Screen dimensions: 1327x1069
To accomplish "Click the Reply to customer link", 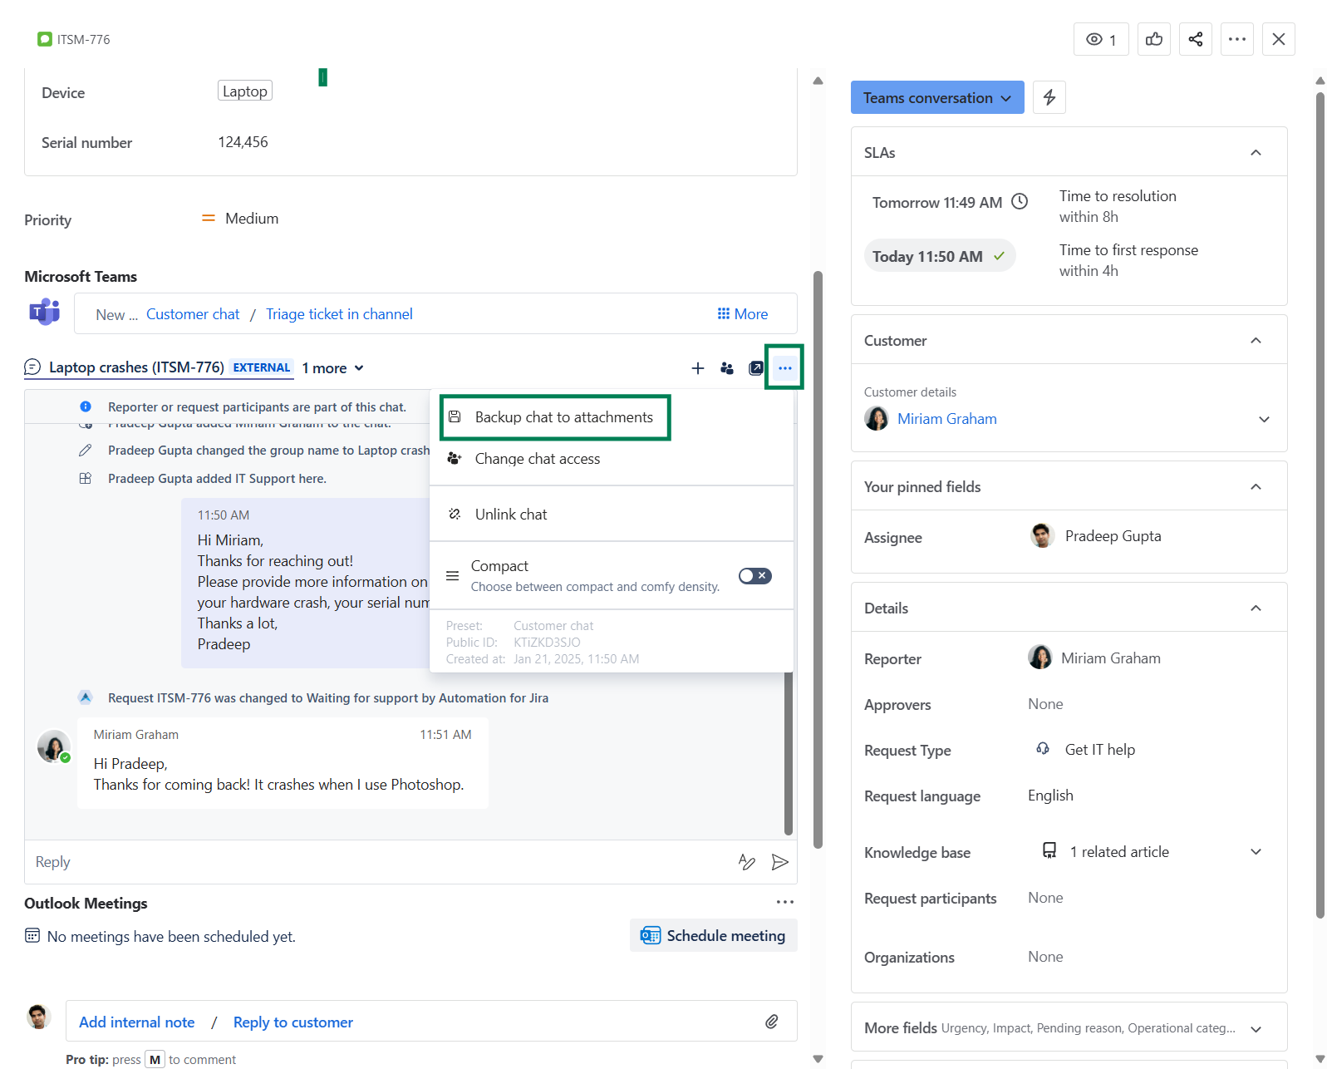I will click(292, 1022).
